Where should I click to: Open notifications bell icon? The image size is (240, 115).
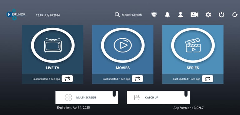pyautogui.click(x=167, y=15)
